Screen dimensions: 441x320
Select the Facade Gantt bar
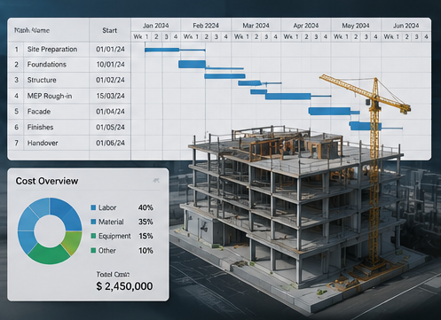click(x=329, y=111)
